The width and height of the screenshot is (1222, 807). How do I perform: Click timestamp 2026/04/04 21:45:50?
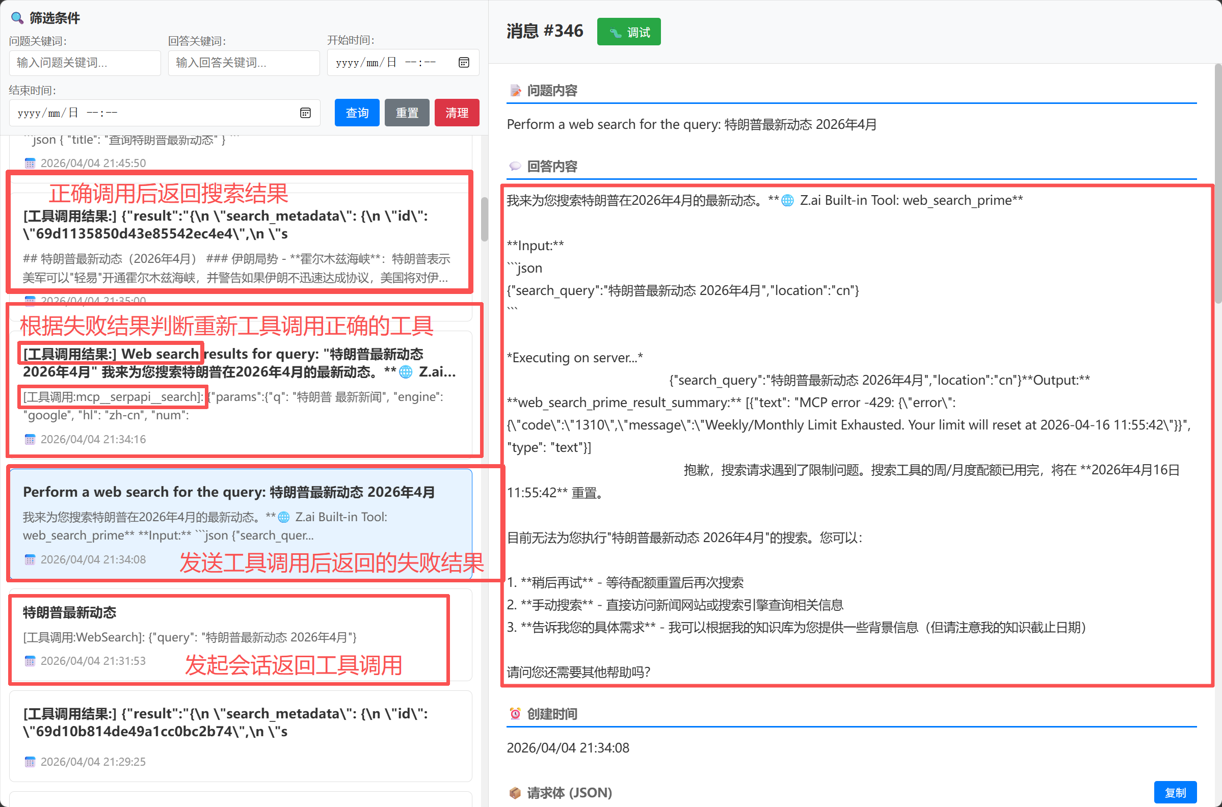[93, 163]
